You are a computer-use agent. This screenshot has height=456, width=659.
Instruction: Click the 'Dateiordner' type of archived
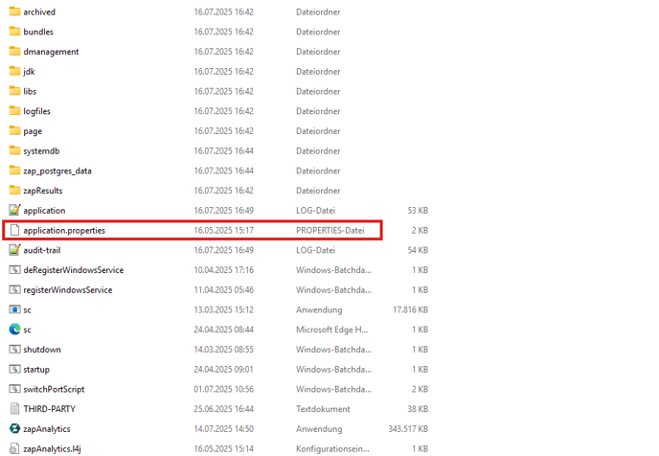pos(318,11)
